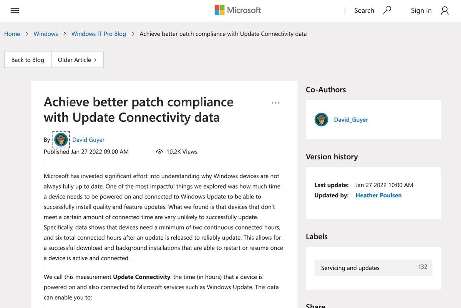Go to Home breadcrumb

[x=12, y=34]
